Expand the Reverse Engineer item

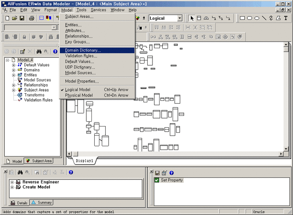(x=12, y=182)
